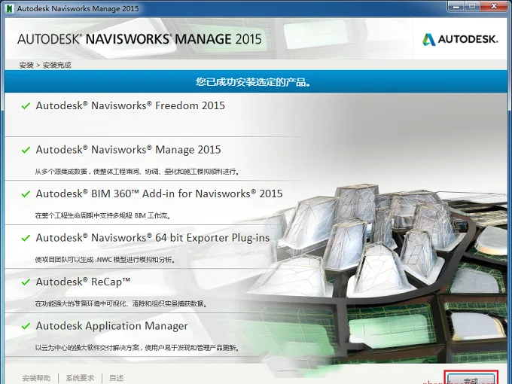Click the green checkmark beside BIM 360 Add-in
The width and height of the screenshot is (512, 384).
pos(26,194)
